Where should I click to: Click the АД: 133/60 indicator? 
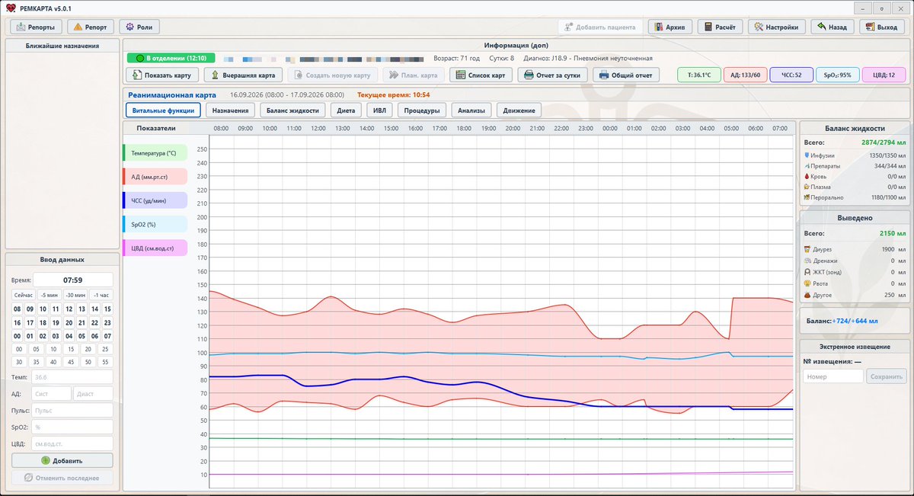coord(745,75)
